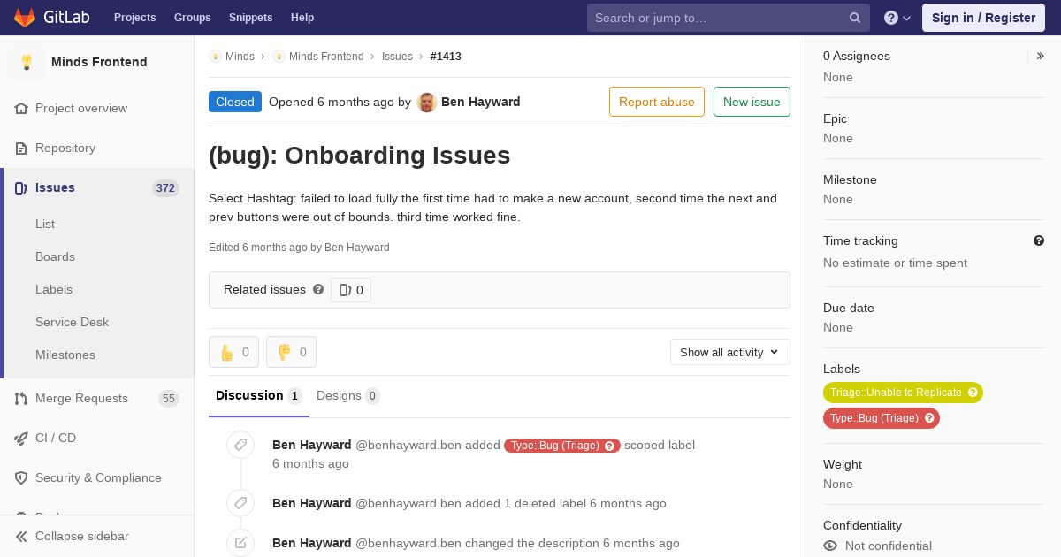Viewport: 1061px width, 557px height.
Task: Go to Issues breadcrumb link
Action: pos(397,57)
